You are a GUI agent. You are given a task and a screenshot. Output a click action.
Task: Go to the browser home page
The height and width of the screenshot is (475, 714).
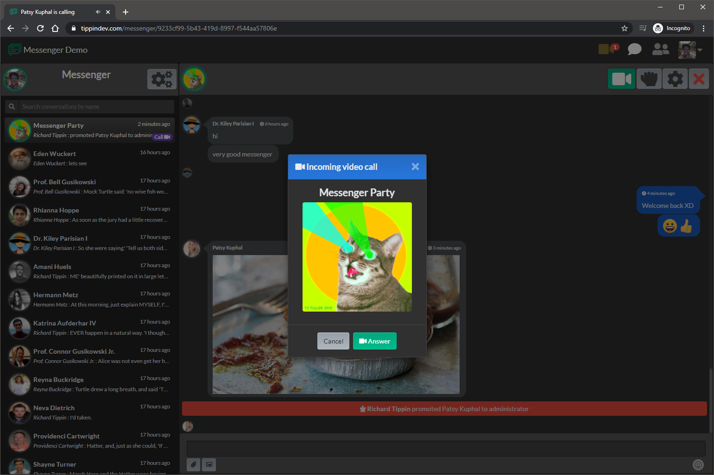pos(55,28)
